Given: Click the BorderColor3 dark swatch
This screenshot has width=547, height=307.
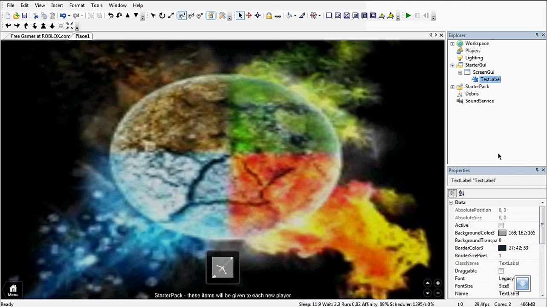Looking at the screenshot, I should tap(502, 248).
